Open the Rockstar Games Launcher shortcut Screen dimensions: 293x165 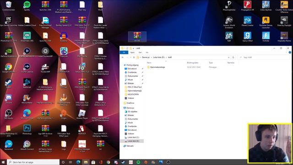click(266, 22)
